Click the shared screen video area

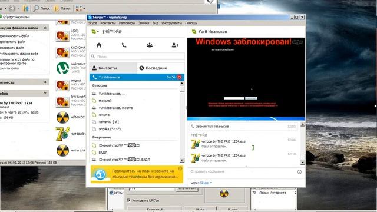246,79
